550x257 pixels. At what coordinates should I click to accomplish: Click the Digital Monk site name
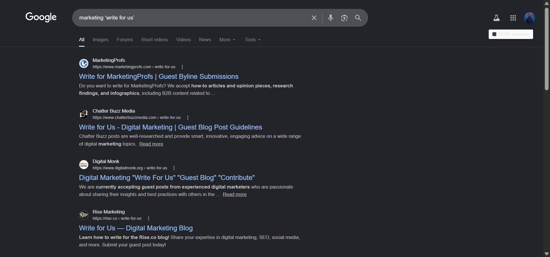(x=106, y=161)
